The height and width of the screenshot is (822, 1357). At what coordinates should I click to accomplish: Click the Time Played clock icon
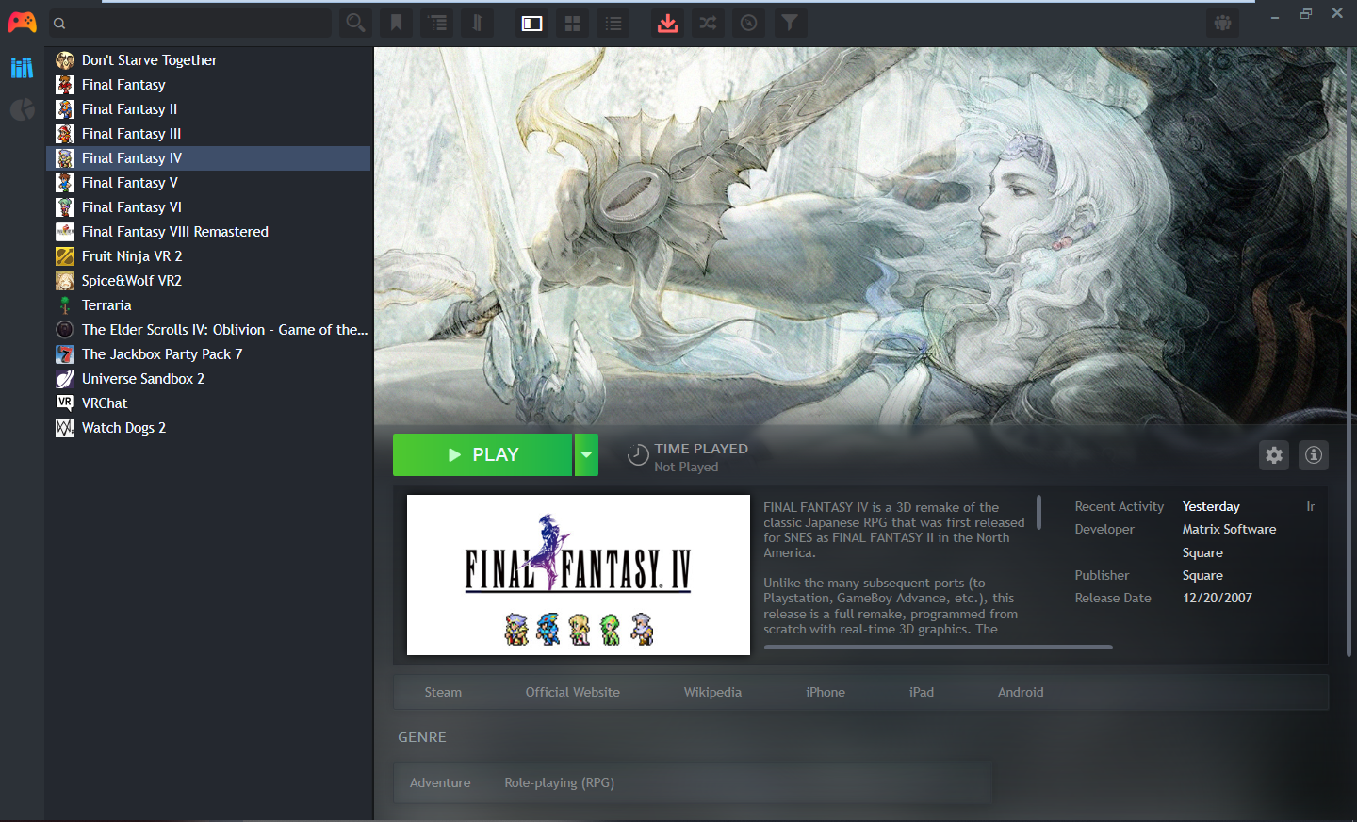click(638, 456)
